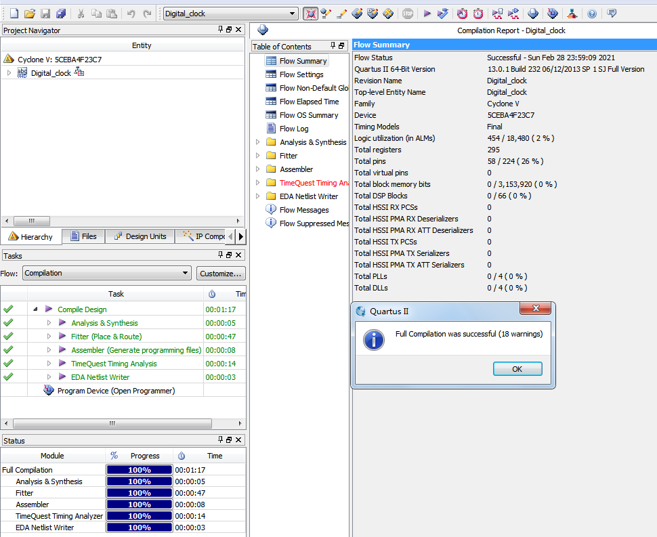Click the Start Analysis & Synthesis icon

click(x=442, y=14)
